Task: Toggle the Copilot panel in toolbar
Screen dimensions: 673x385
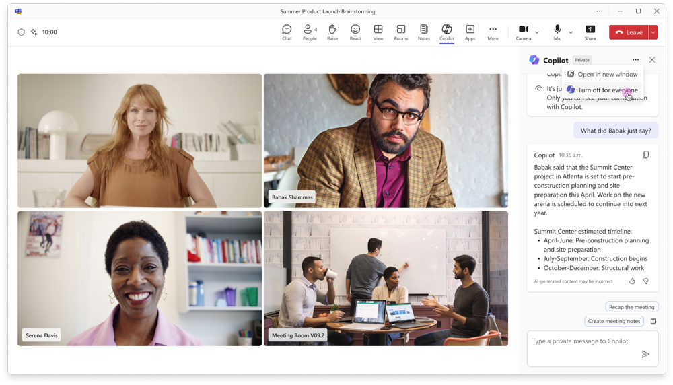Action: [x=447, y=32]
